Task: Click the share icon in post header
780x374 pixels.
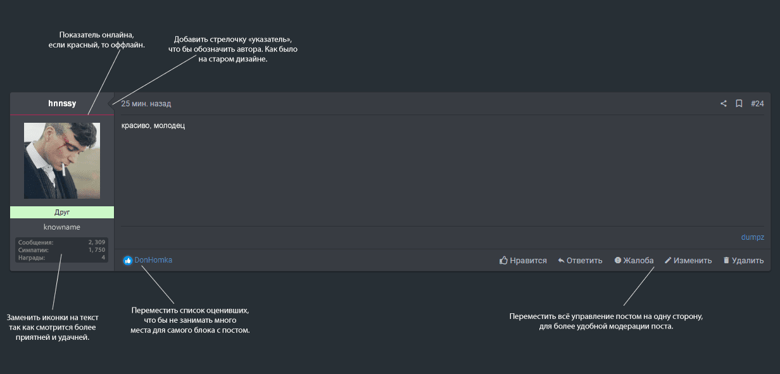Action: click(x=724, y=104)
